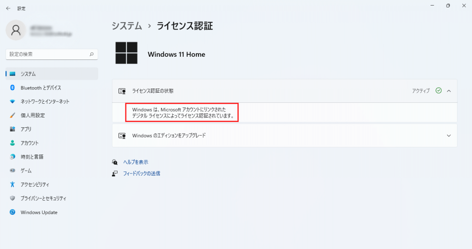Click the feedback person icon
The height and width of the screenshot is (249, 472).
(115, 173)
